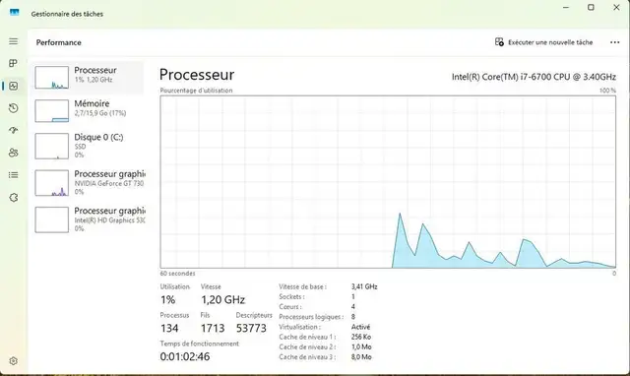The height and width of the screenshot is (376, 630).
Task: Click the NVIDIA GPU mini graph thumbnail
Action: [51, 183]
